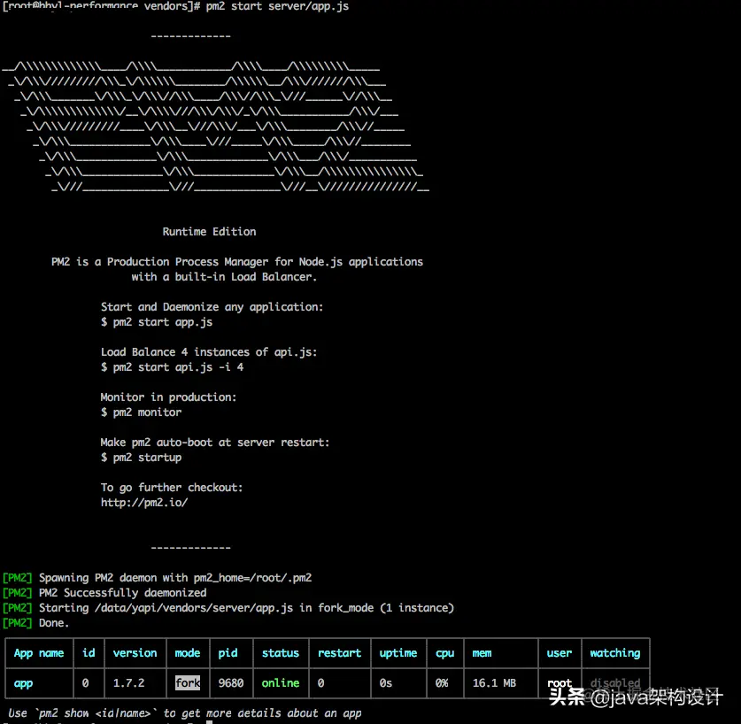
Task: Click the 'PM2 Successfully daemonized' log line
Action: [104, 593]
